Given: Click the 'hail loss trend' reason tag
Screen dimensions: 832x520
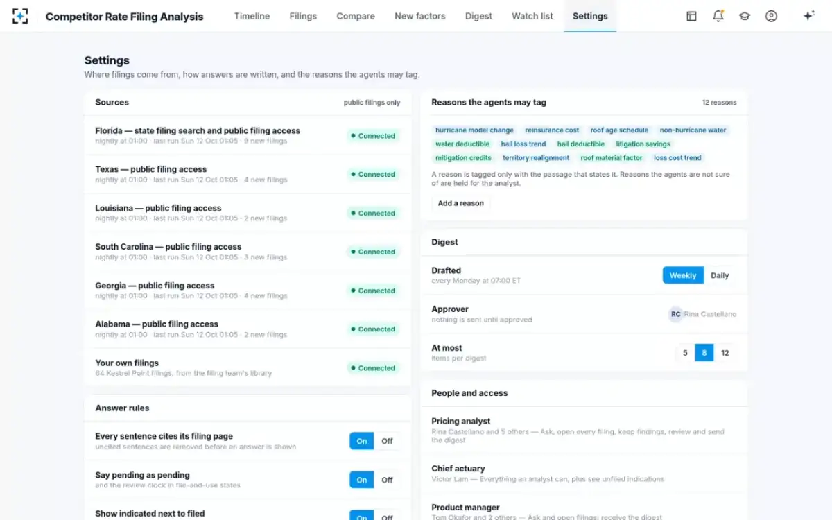Looking at the screenshot, I should coord(523,144).
